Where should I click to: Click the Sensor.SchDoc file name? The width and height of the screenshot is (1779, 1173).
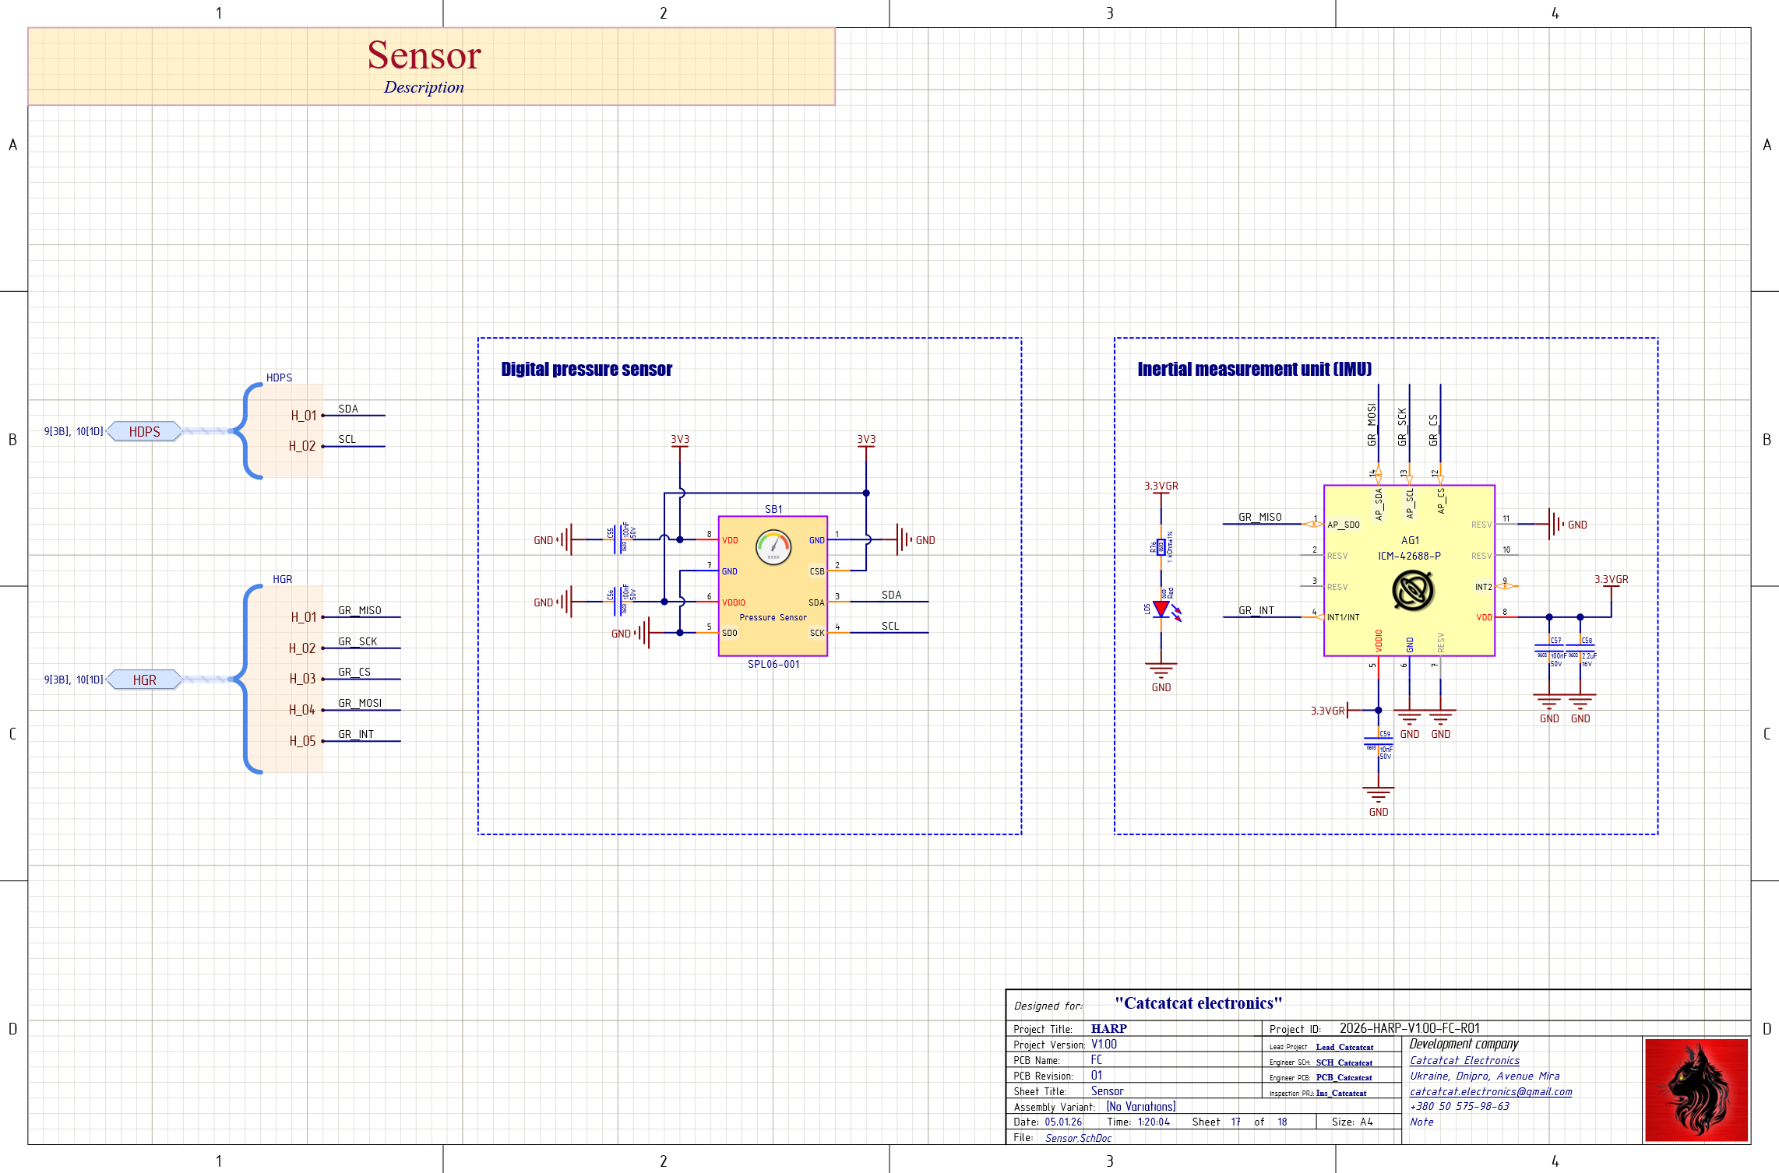tap(1078, 1138)
